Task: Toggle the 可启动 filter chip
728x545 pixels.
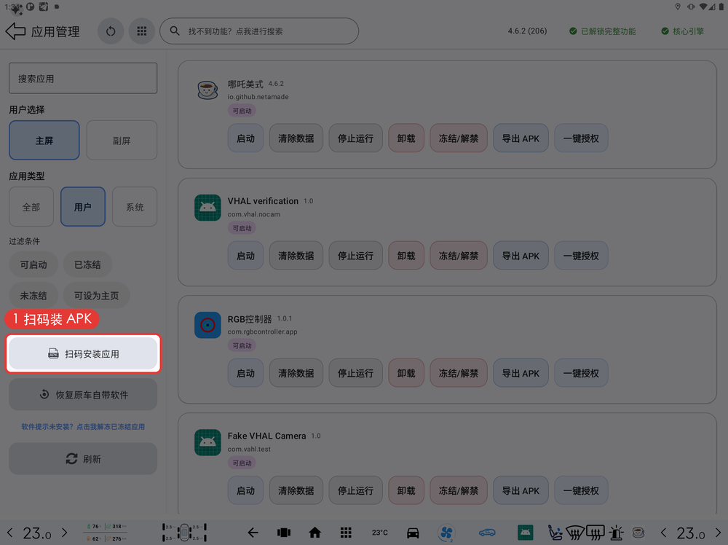Action: tap(33, 264)
